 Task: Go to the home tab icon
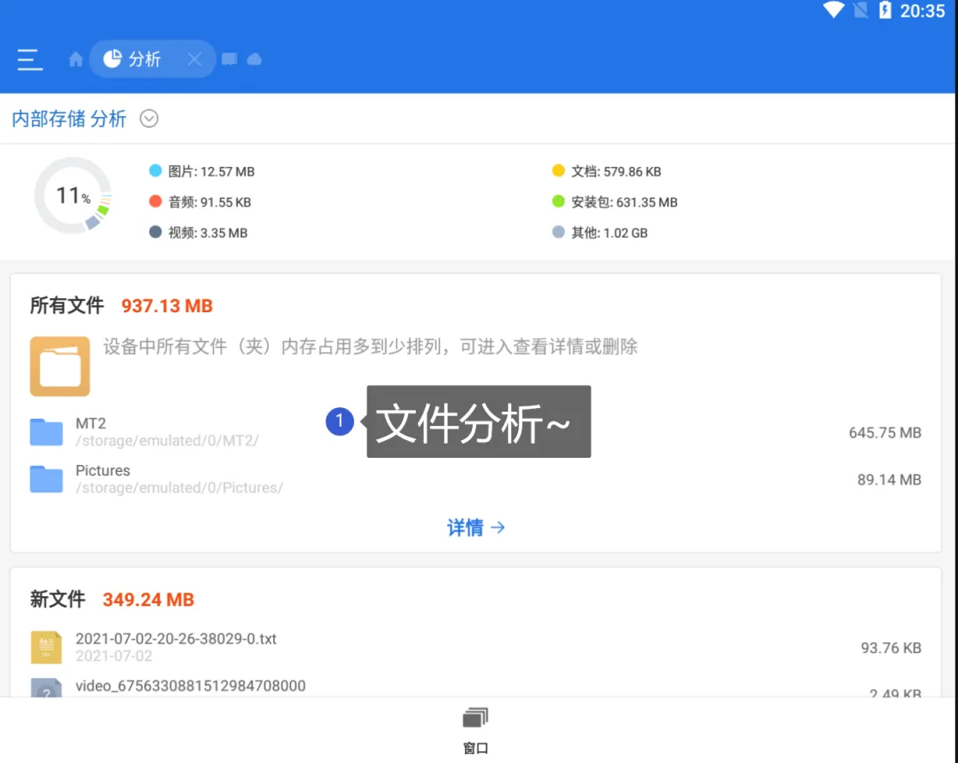coord(76,59)
